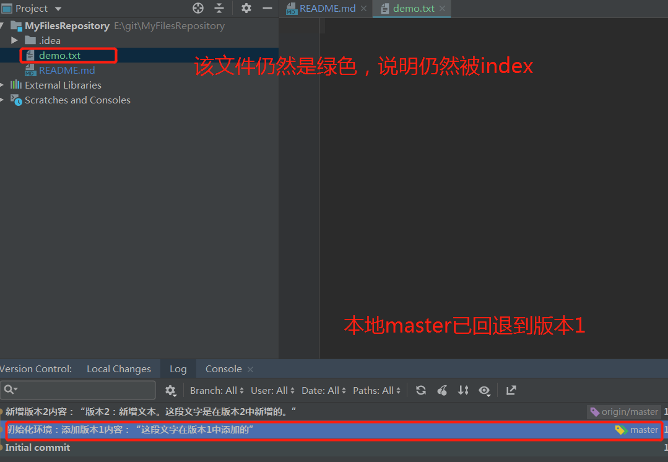Click the Go to Hash arrow icon
This screenshot has height=462, width=668.
510,390
